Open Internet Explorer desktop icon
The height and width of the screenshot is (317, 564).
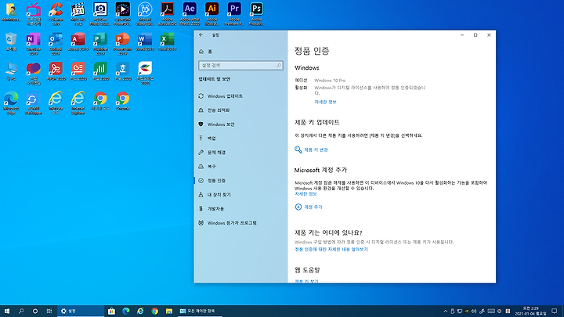[x=78, y=103]
